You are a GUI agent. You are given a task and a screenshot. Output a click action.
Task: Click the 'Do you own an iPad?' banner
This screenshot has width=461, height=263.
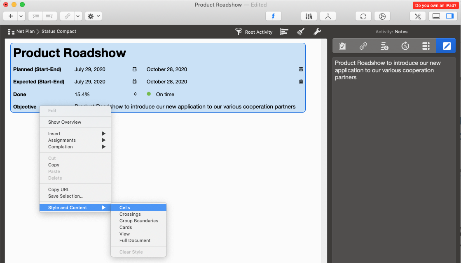coord(435,5)
